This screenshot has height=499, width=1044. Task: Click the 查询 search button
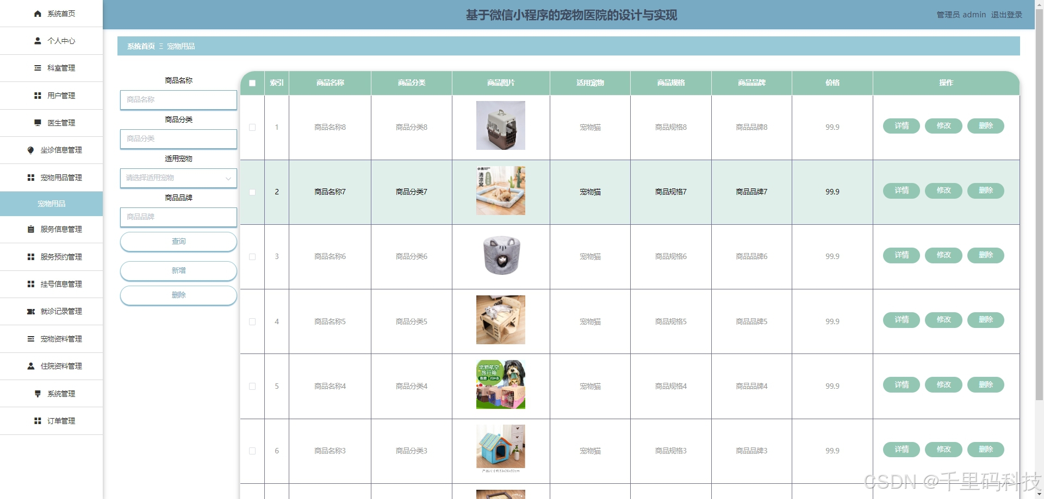(178, 242)
